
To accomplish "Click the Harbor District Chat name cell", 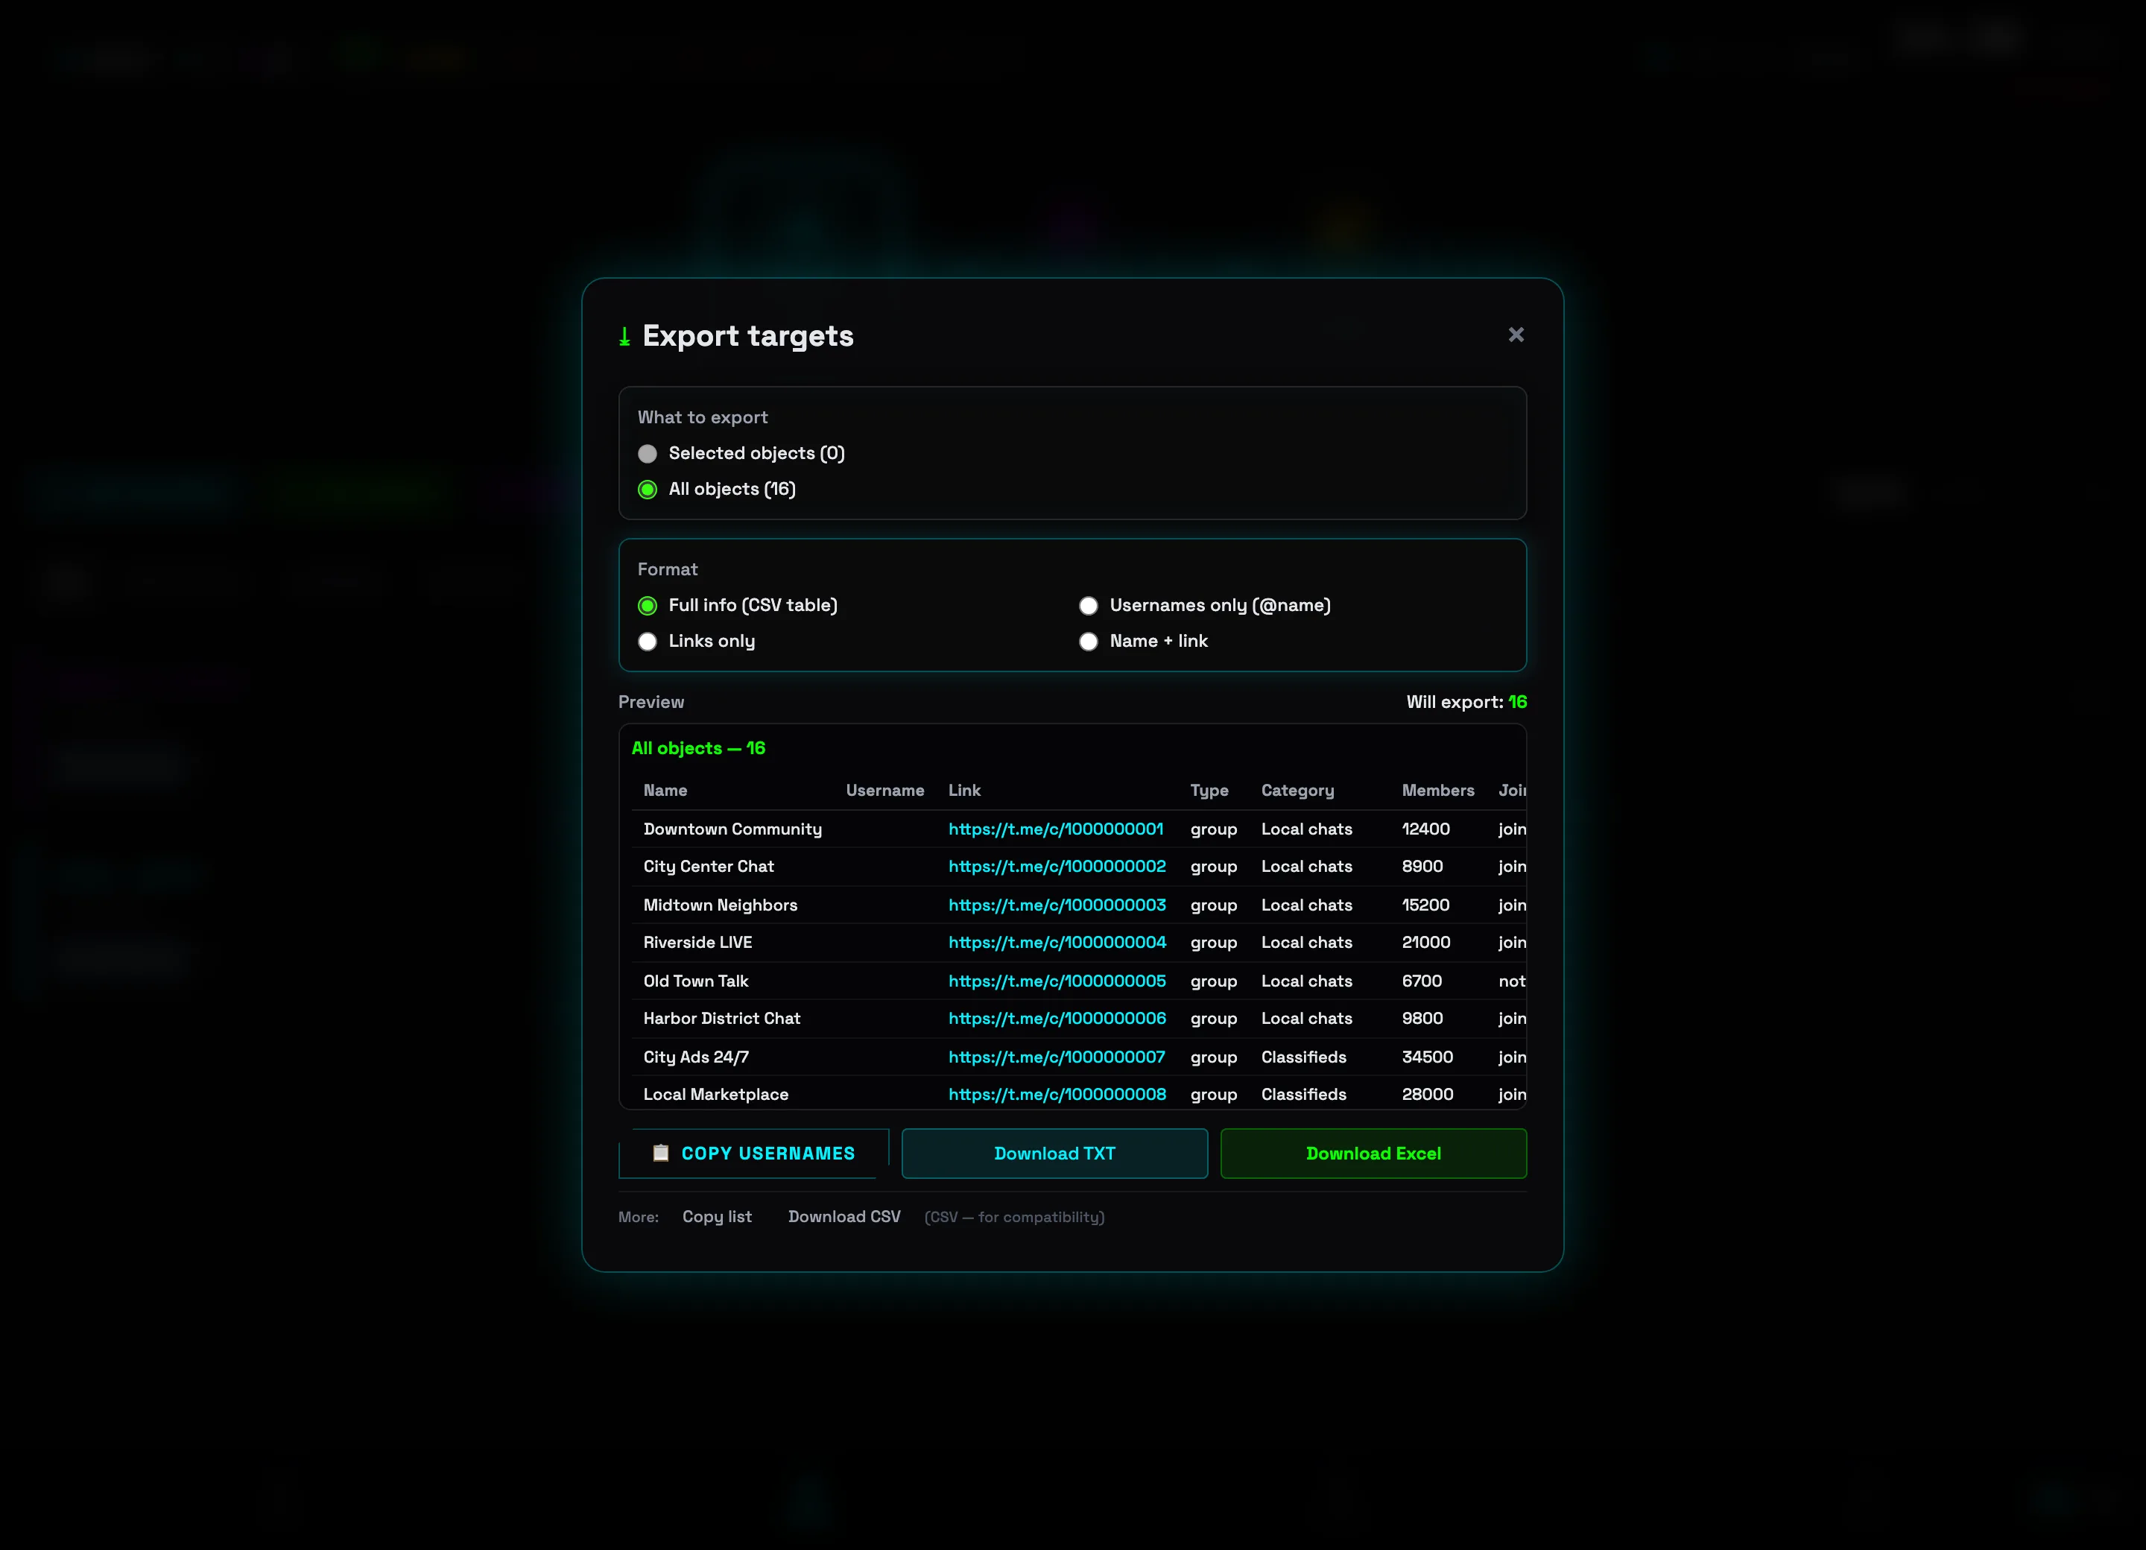I will tap(721, 1019).
